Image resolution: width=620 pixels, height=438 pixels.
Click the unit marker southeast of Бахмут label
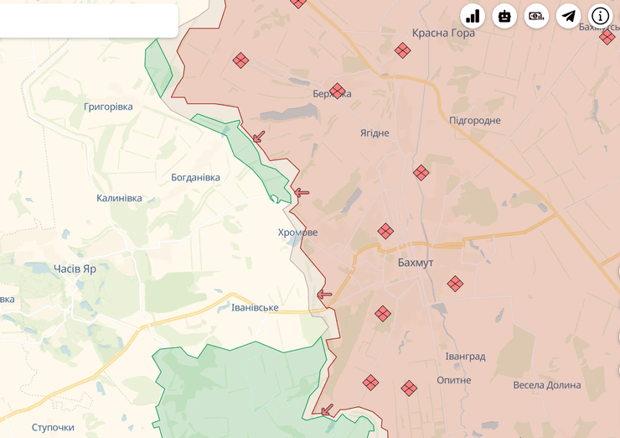(x=455, y=284)
